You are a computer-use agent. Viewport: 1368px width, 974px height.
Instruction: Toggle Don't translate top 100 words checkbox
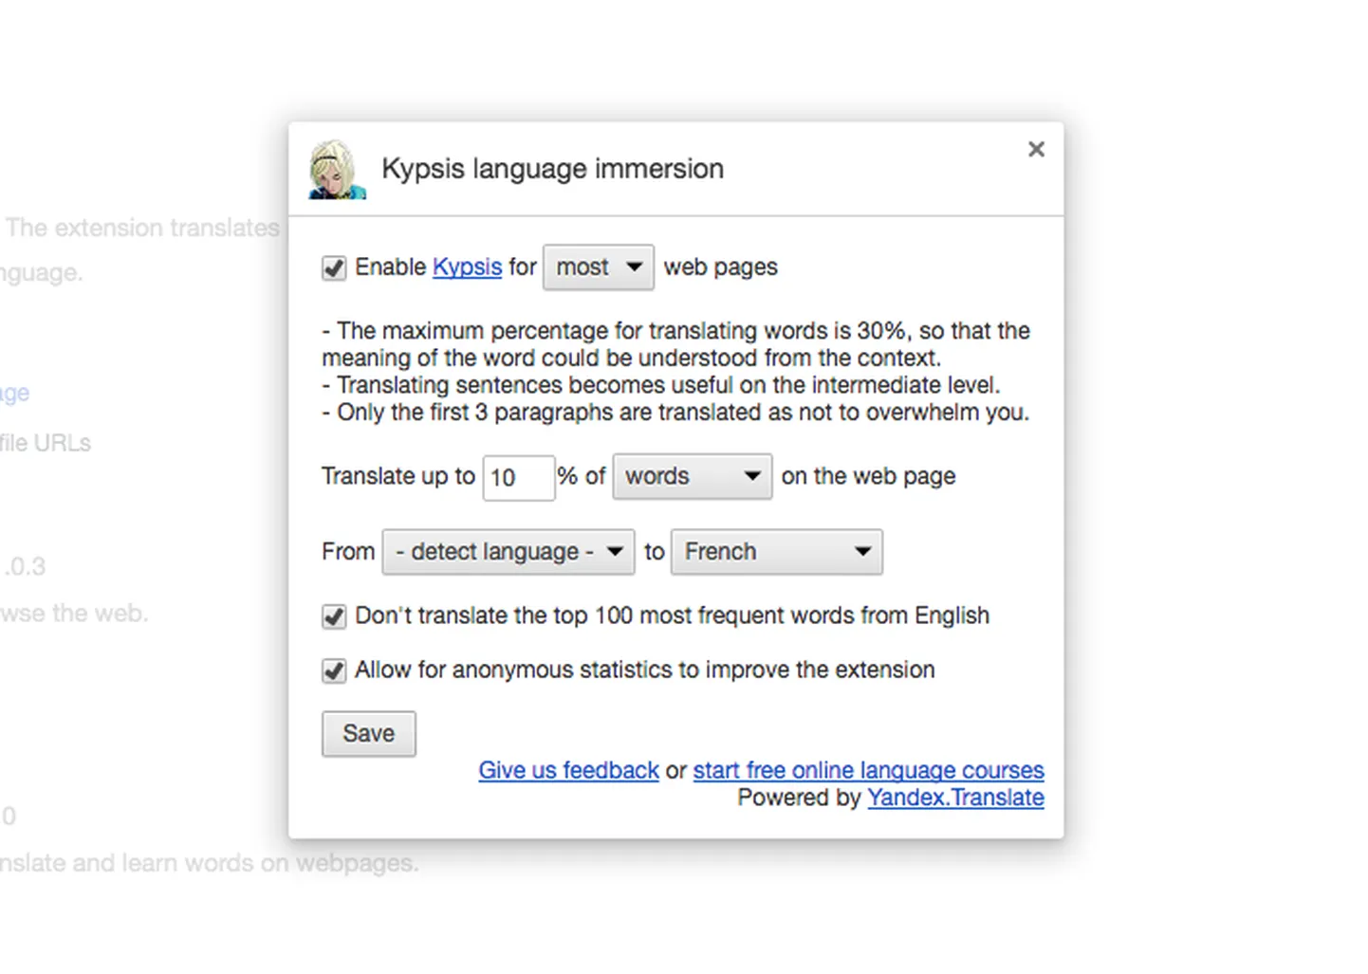point(334,616)
